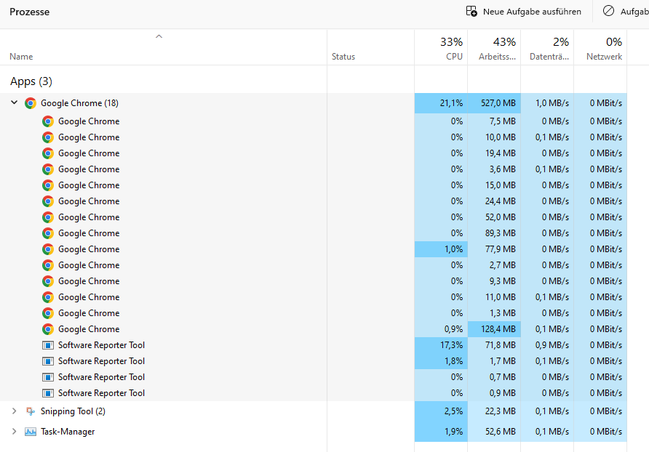Select Chrome icon of the 15,0 MB process

pyautogui.click(x=48, y=185)
